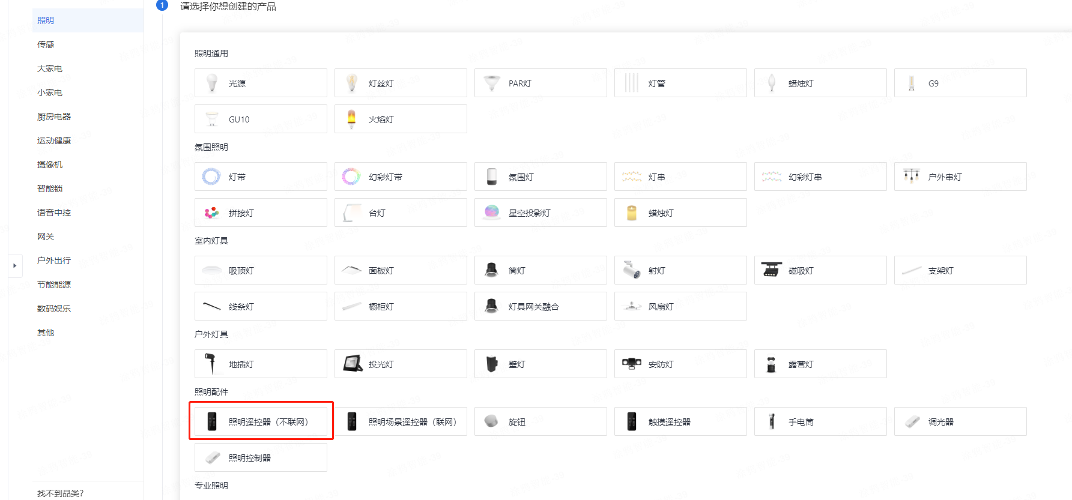Choose the 灯丝灯 filament bulb icon
The height and width of the screenshot is (500, 1072).
(352, 83)
